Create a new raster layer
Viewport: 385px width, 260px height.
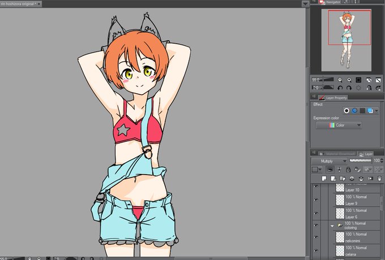tap(324, 179)
